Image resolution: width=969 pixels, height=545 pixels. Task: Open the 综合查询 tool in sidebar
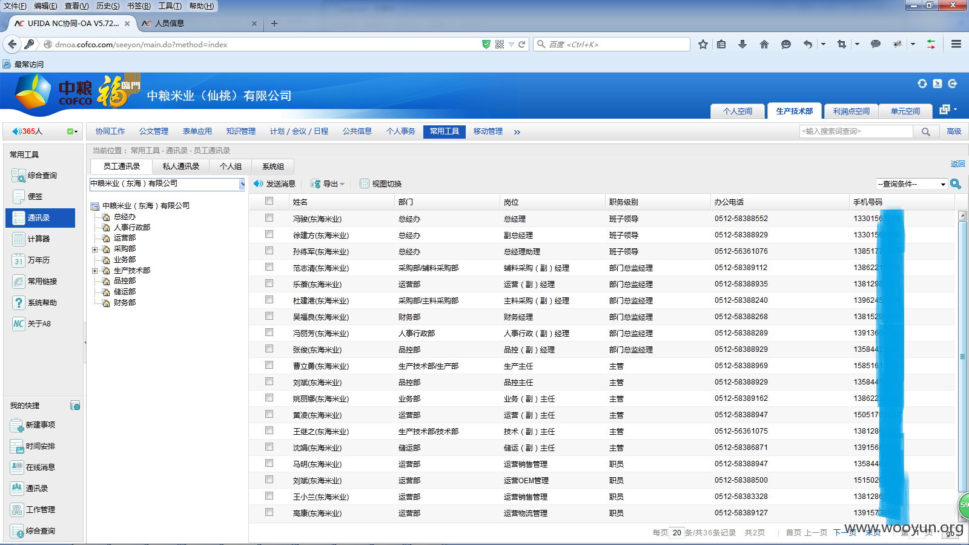[35, 176]
